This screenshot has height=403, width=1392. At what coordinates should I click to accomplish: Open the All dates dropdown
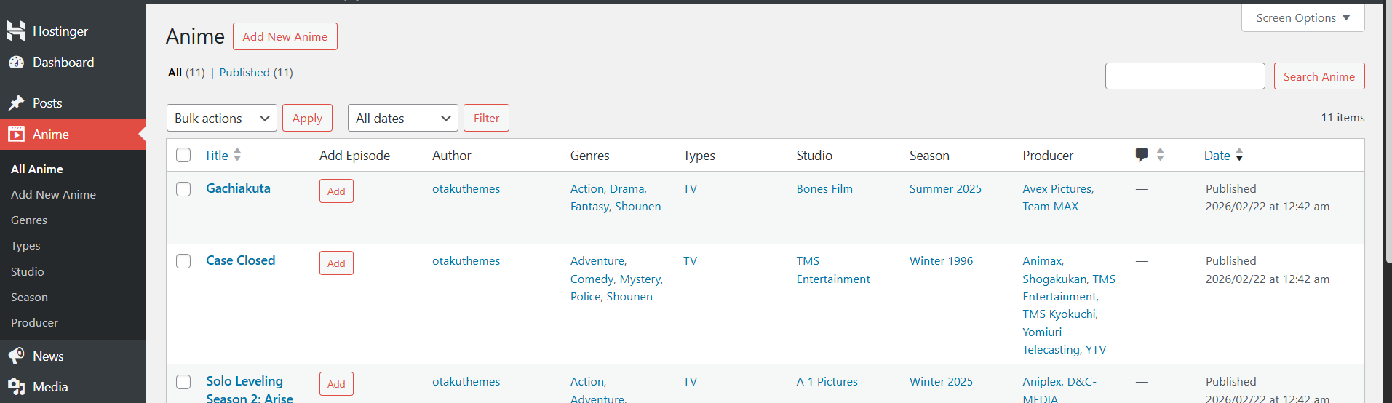click(x=403, y=118)
